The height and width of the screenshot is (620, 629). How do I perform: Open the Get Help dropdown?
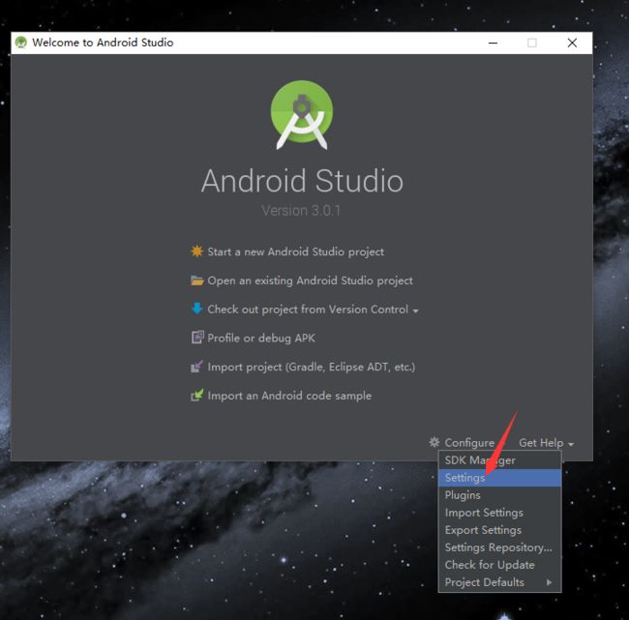[546, 443]
